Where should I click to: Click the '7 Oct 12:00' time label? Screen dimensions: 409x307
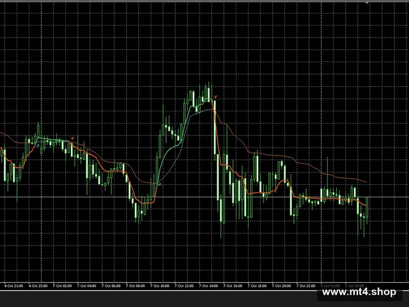click(184, 286)
